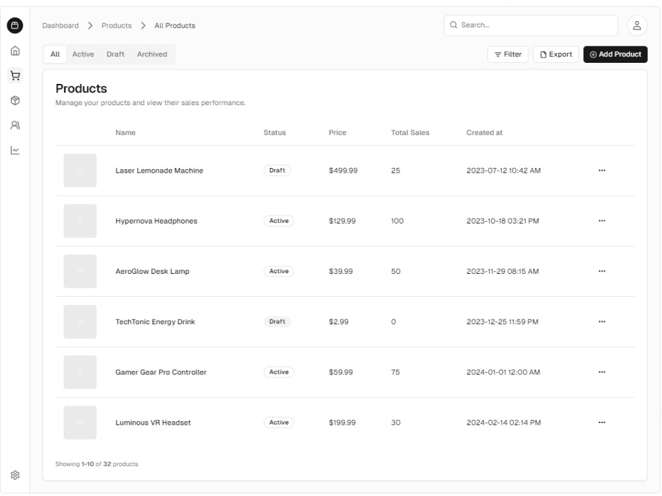Switch to the Active tab
This screenshot has height=496, width=662.
[83, 54]
